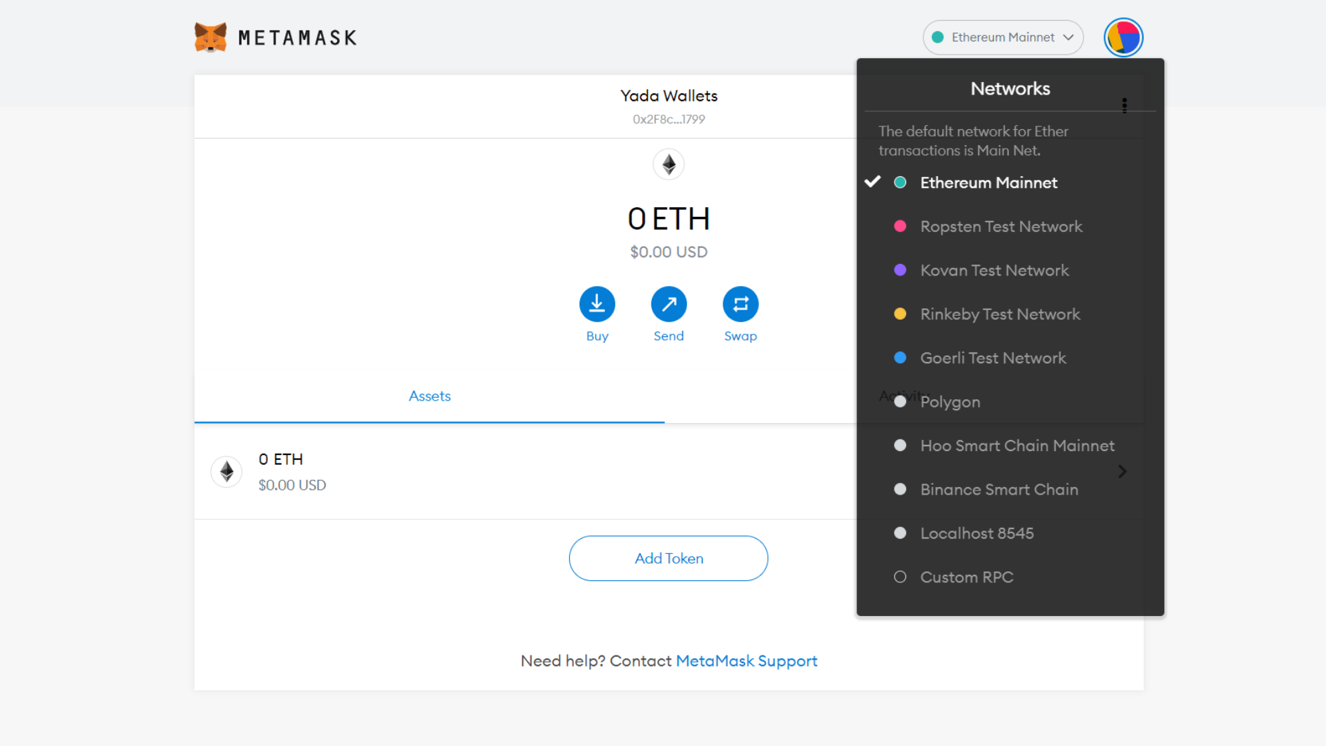The image size is (1326, 746).
Task: Open the Ethereum Mainnet network dropdown
Action: coord(1003,37)
